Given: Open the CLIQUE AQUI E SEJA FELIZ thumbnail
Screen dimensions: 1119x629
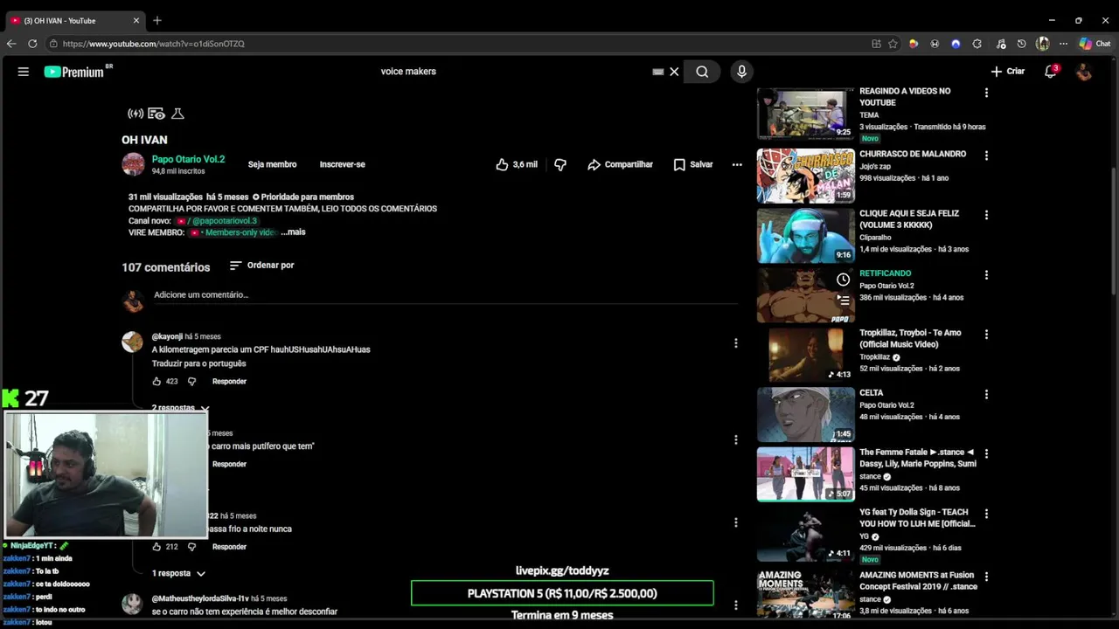Looking at the screenshot, I should coord(805,235).
